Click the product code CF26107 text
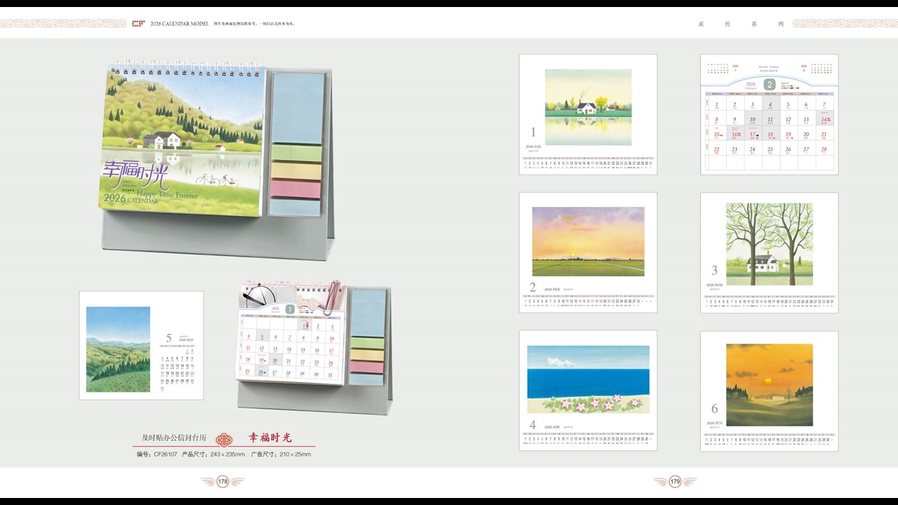 165,454
